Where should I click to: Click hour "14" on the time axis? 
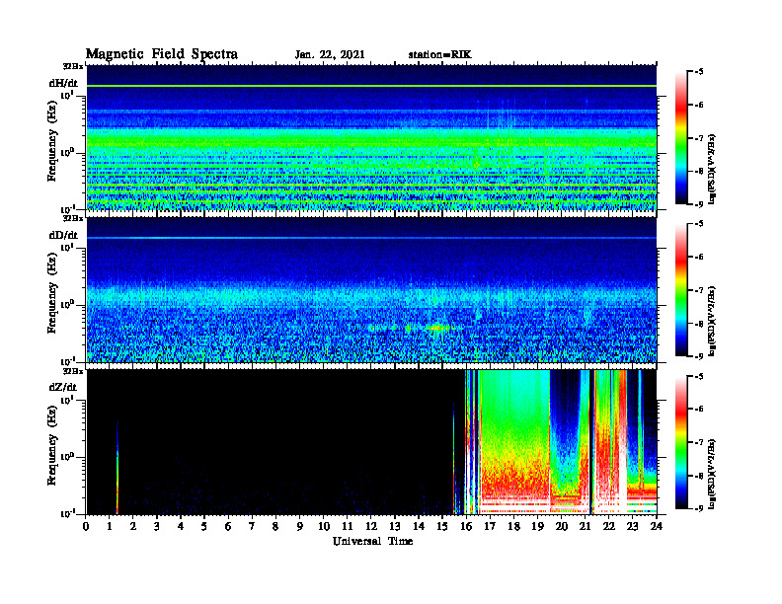pos(419,526)
